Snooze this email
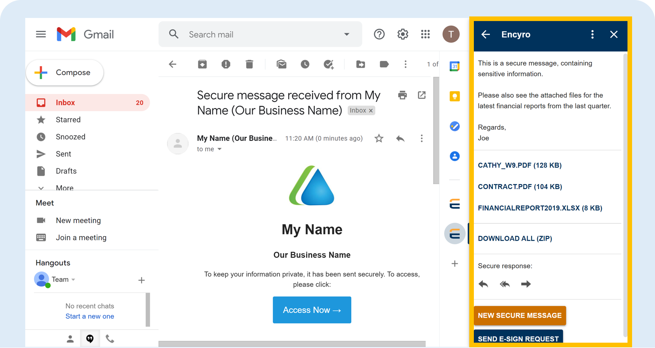Viewport: 655px width, 348px height. coord(305,64)
